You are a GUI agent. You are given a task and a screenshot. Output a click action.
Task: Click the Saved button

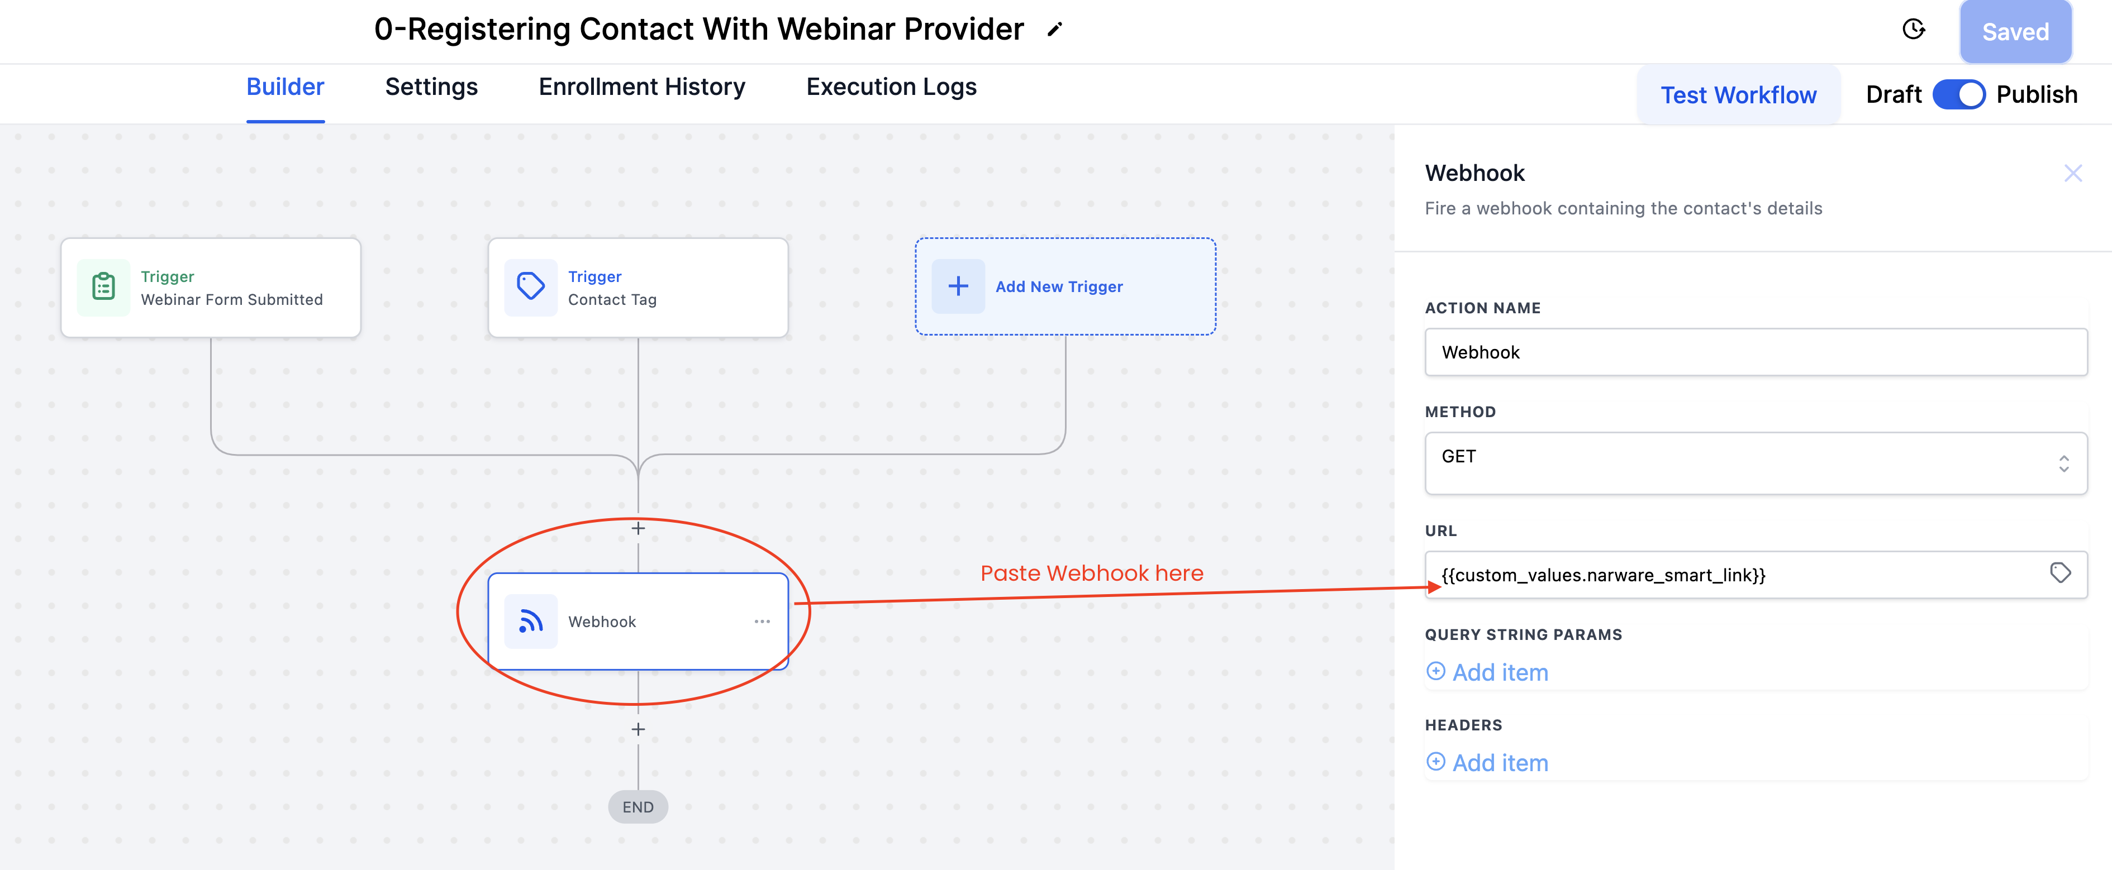(2014, 32)
